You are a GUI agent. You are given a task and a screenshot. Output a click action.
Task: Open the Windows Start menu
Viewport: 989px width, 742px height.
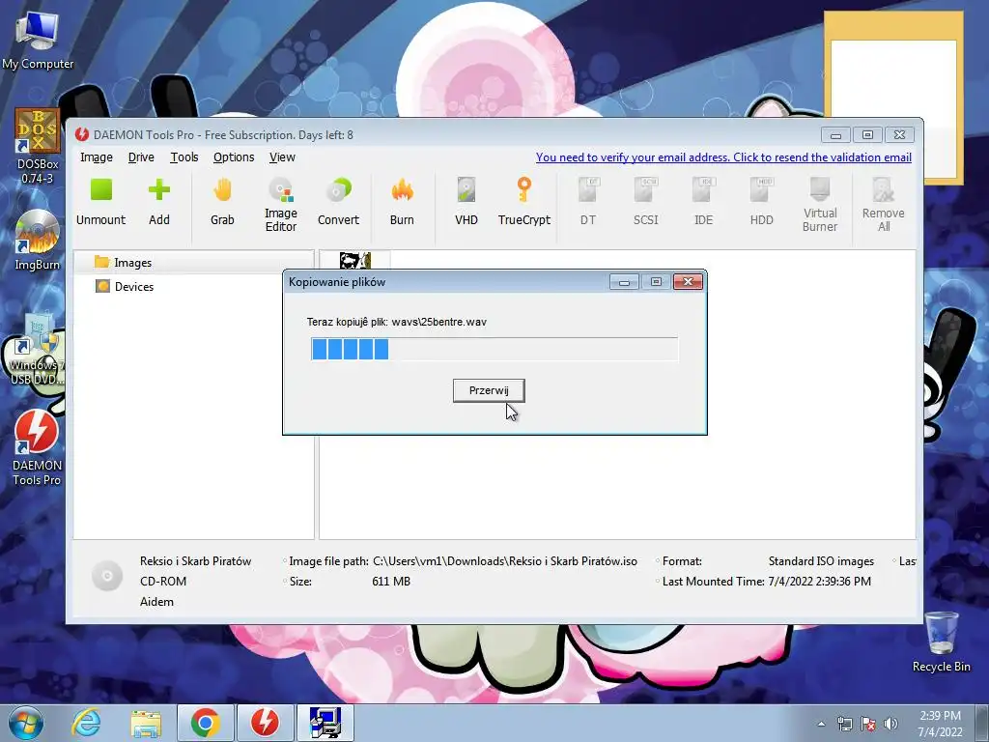[x=26, y=723]
